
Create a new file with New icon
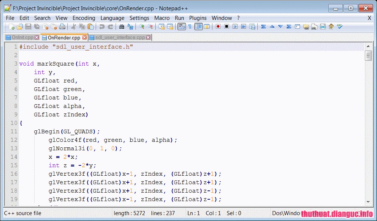(11, 27)
